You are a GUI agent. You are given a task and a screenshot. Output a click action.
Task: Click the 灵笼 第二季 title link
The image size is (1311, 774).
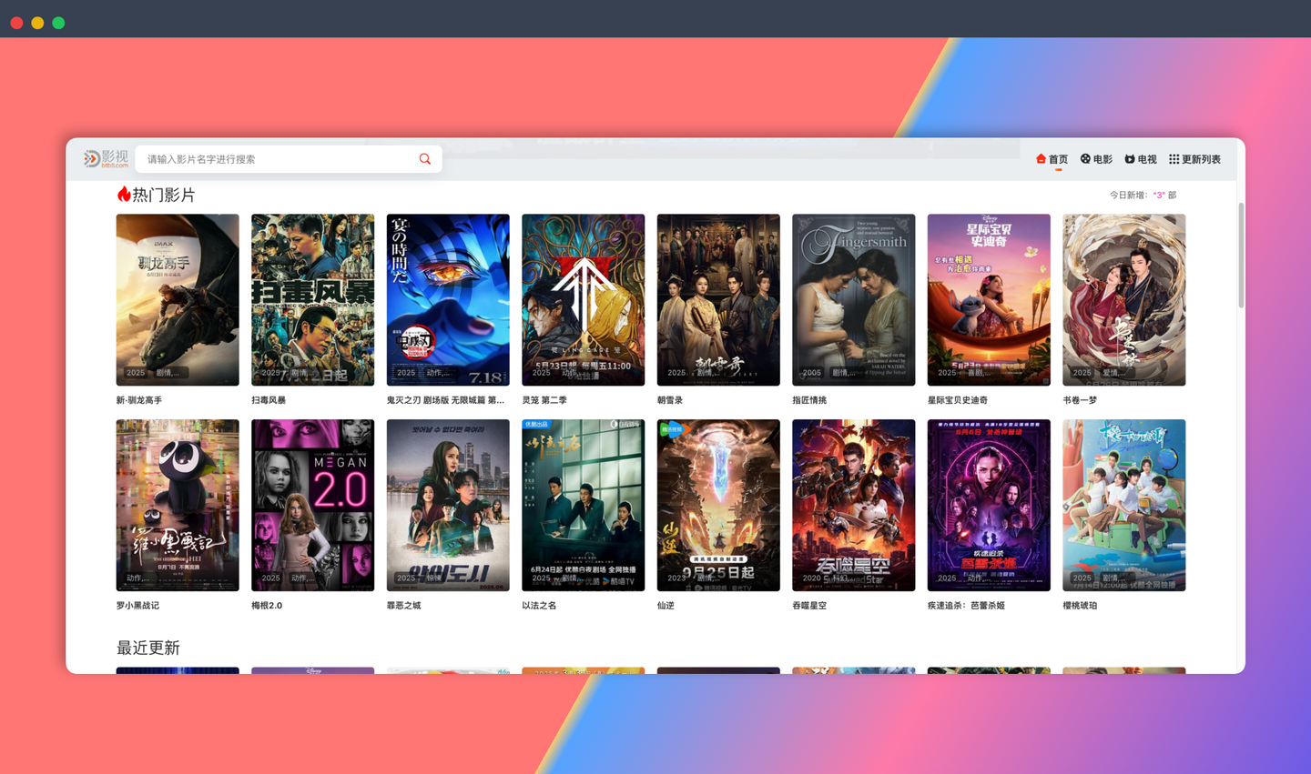point(545,400)
